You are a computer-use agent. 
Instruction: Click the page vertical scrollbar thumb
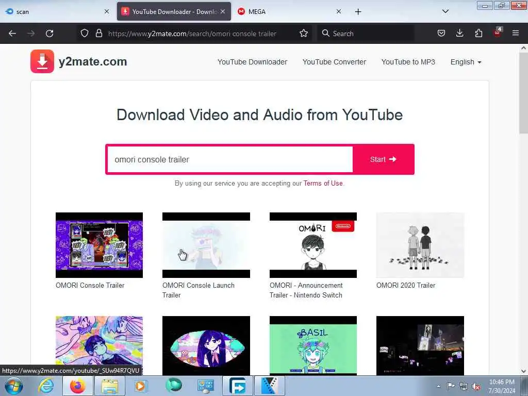[523, 93]
